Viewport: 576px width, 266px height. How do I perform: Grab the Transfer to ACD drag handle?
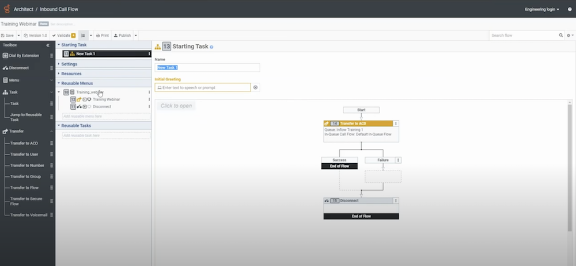51,143
